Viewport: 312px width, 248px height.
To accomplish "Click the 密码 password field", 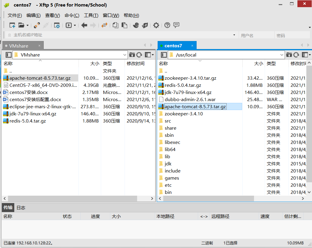I will pos(292,35).
